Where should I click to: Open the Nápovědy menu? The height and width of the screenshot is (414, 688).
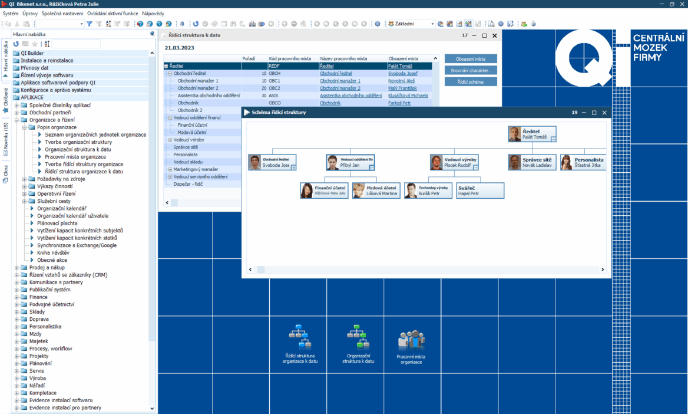tap(153, 13)
